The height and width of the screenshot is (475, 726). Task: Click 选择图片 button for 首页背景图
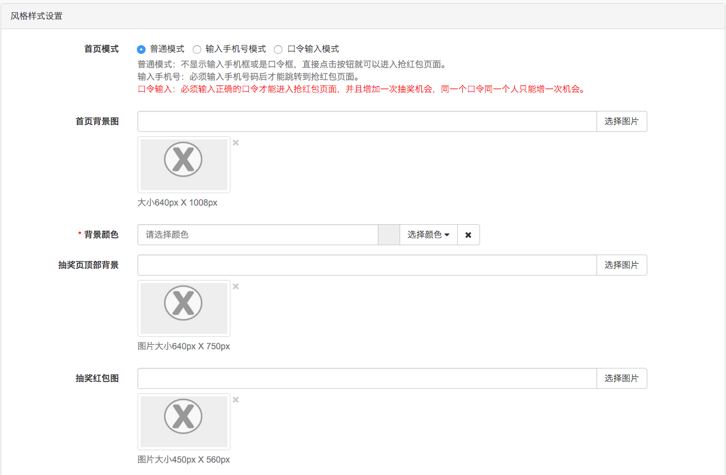(x=622, y=121)
